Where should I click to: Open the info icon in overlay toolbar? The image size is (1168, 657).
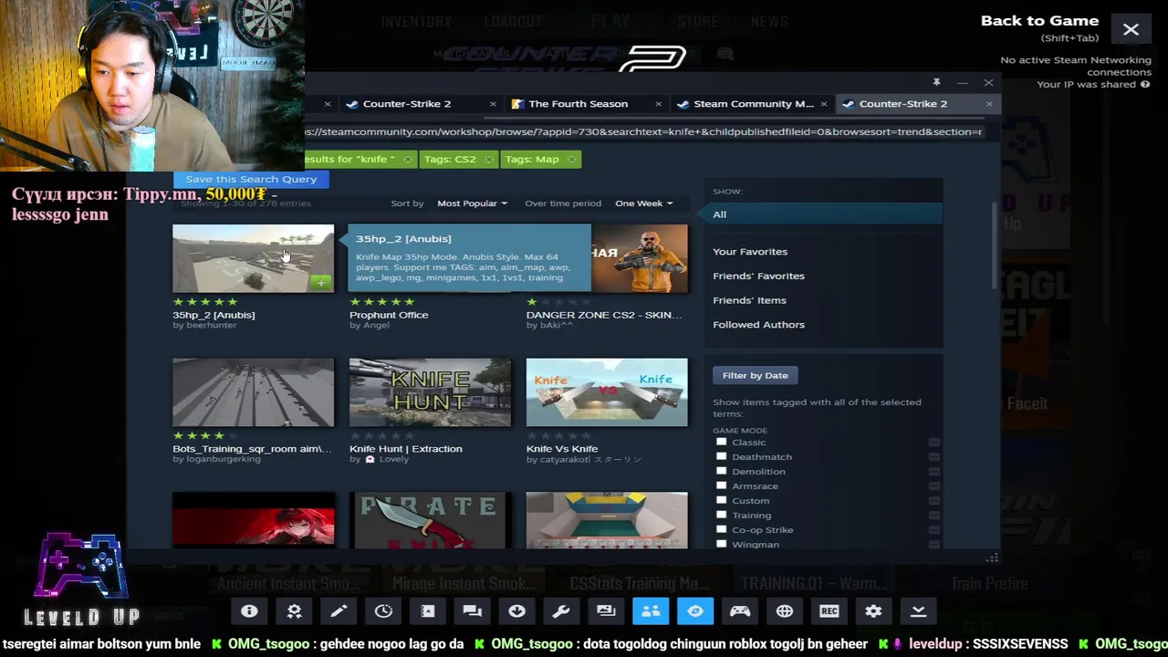coord(249,611)
